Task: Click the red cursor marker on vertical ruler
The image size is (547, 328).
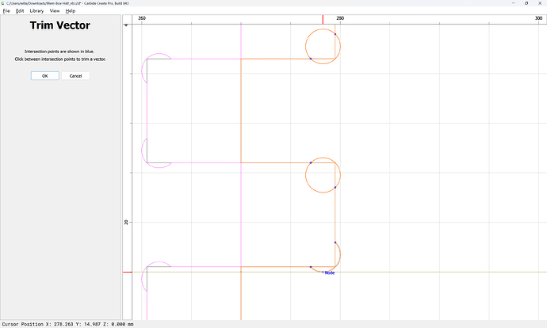Action: [x=128, y=272]
